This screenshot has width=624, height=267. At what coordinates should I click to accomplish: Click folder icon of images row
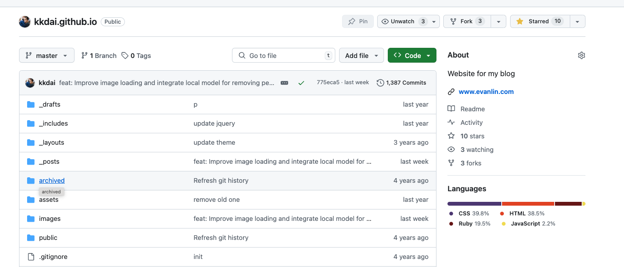[x=31, y=219]
